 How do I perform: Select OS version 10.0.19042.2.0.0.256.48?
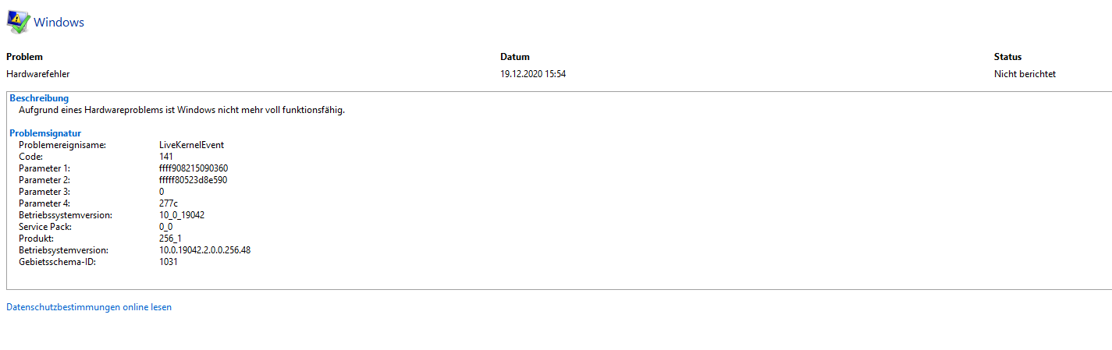pos(204,250)
